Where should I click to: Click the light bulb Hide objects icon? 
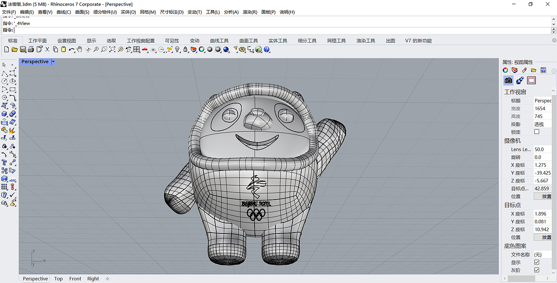(178, 50)
